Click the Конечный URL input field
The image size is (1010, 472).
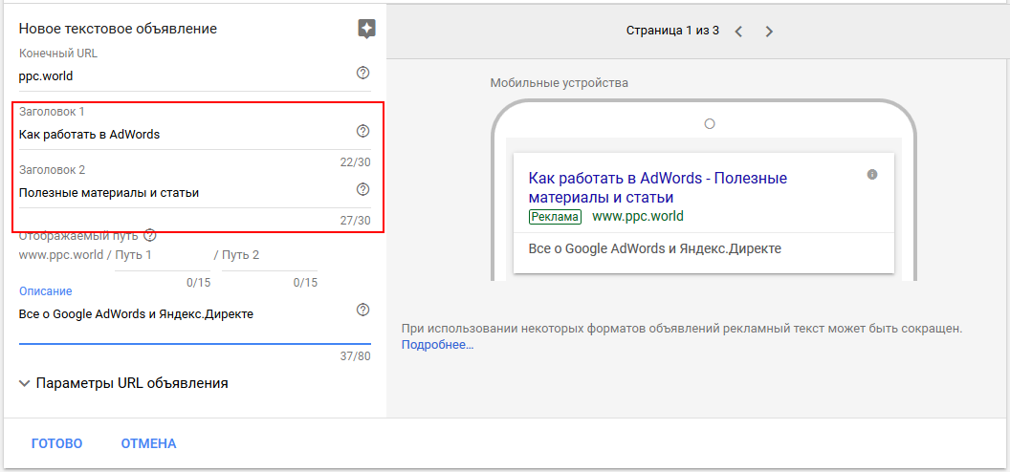(x=182, y=76)
